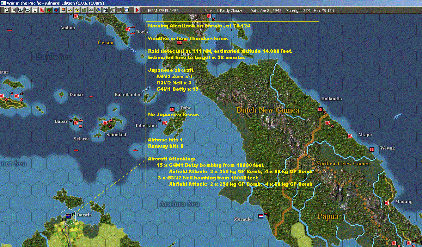
Task: Click the orange flag toolbar icon
Action: 63,10
